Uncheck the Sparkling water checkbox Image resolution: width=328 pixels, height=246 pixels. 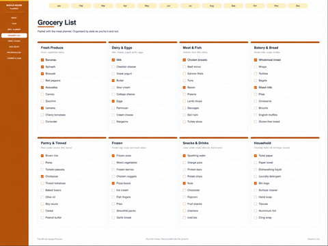pos(184,156)
